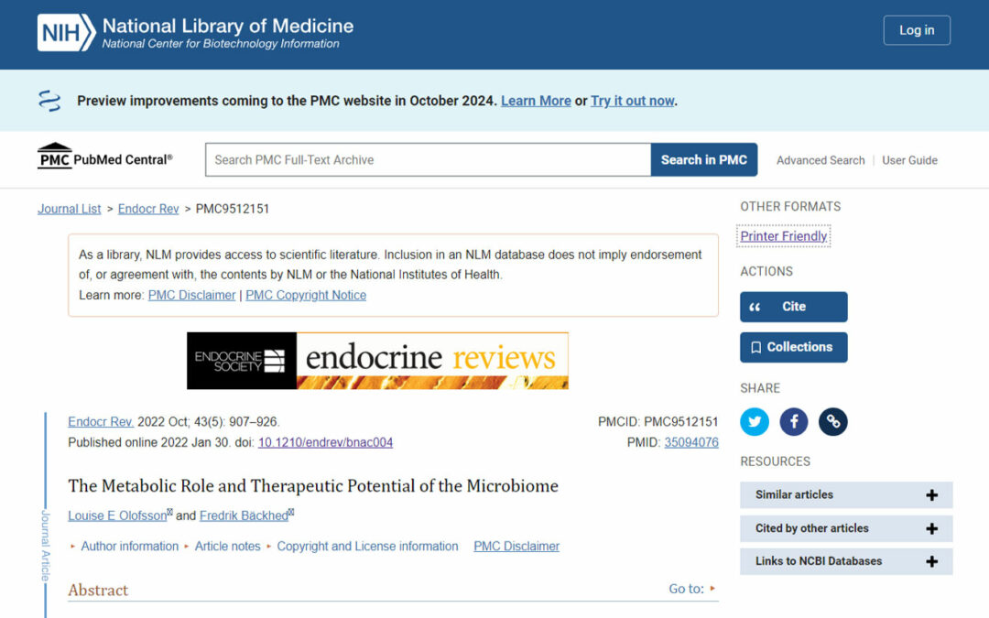Share article on Facebook

794,422
